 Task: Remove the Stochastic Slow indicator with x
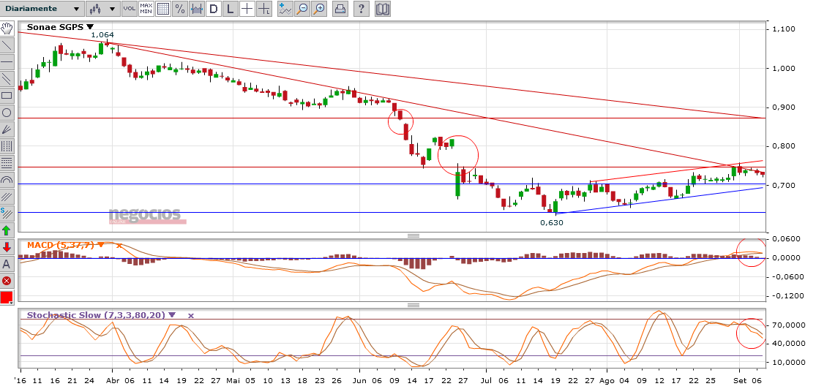190,315
